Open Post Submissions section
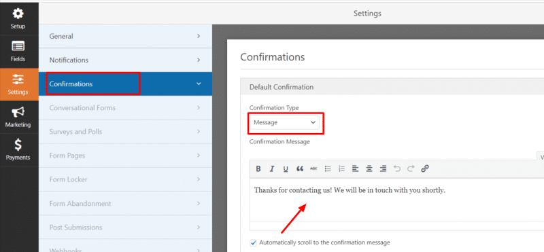Image resolution: width=544 pixels, height=252 pixels. coord(125,228)
